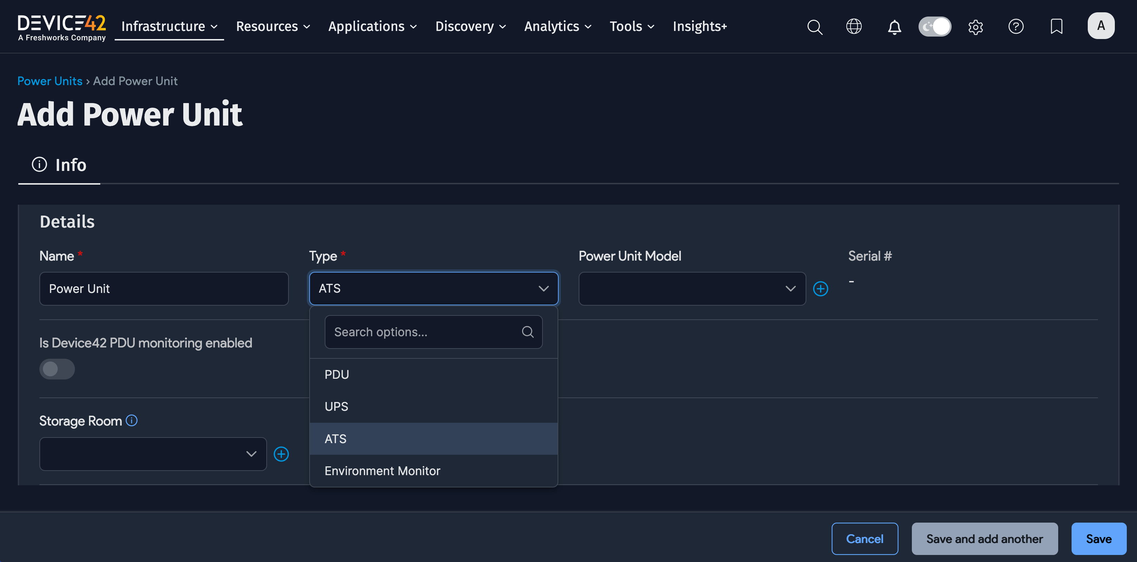Click the add Storage Room plus icon
This screenshot has height=562, width=1137.
click(x=281, y=454)
